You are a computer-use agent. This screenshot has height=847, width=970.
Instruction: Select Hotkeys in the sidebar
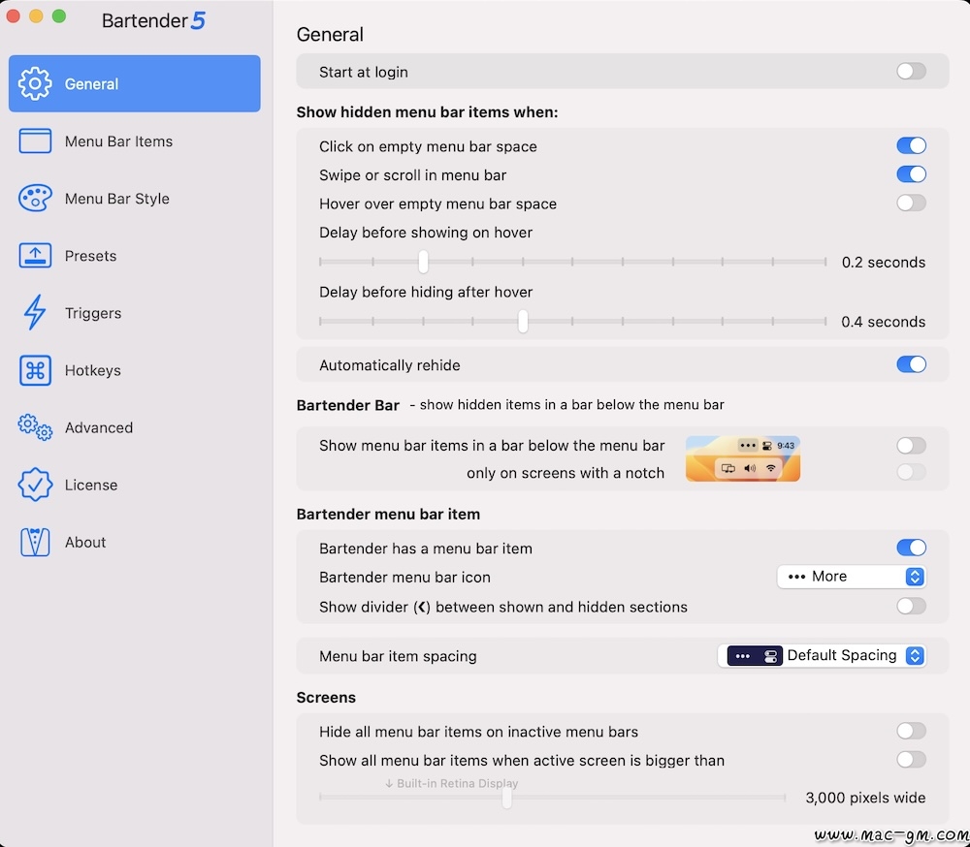[134, 369]
